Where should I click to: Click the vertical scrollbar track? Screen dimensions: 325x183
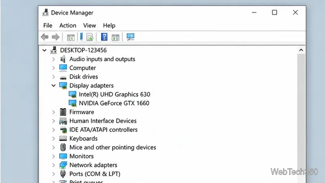pos(301,118)
